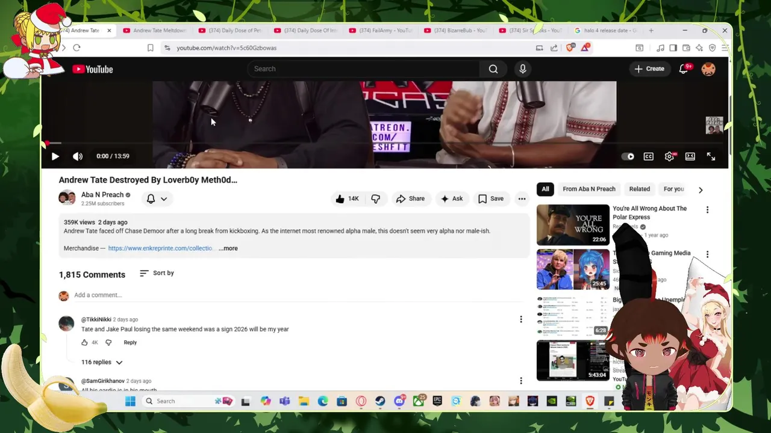The image size is (771, 433).
Task: Open the Create menu
Action: (x=649, y=69)
